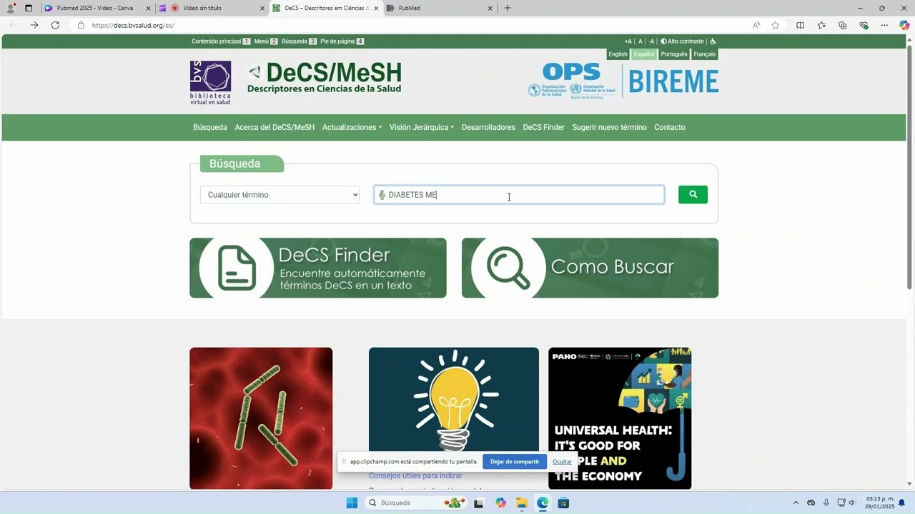The image size is (915, 514).
Task: Click Pie de página skip link
Action: click(x=342, y=41)
